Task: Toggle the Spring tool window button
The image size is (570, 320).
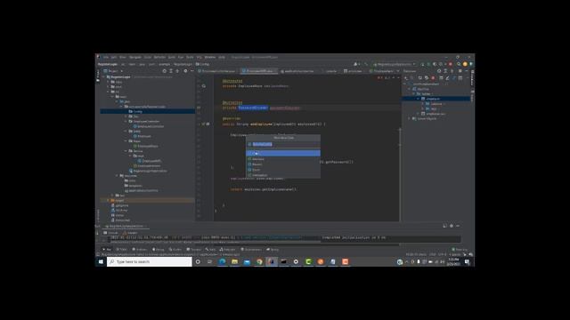Action: [x=273, y=250]
